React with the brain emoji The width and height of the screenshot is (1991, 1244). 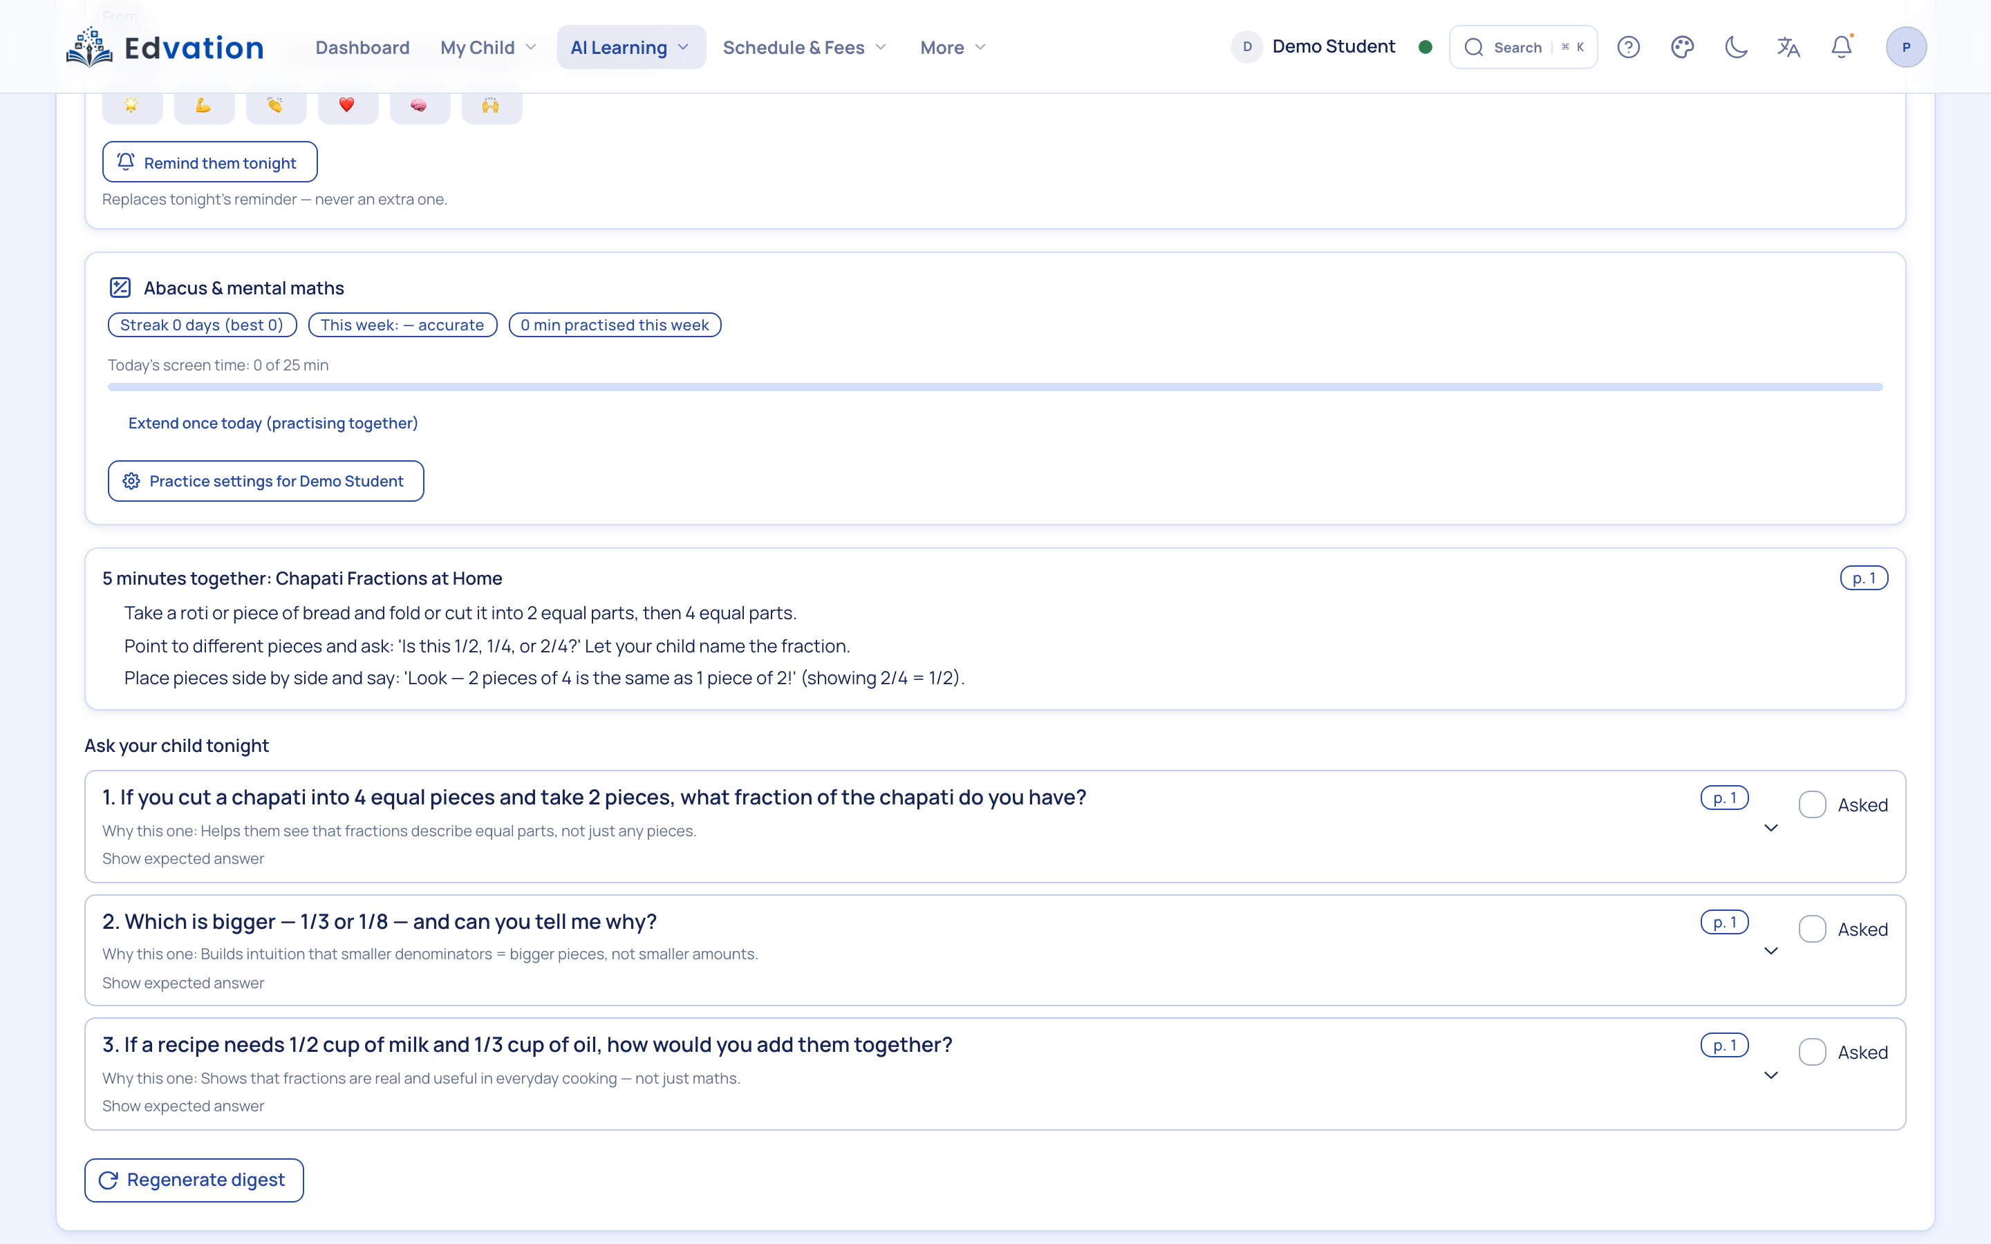[420, 105]
